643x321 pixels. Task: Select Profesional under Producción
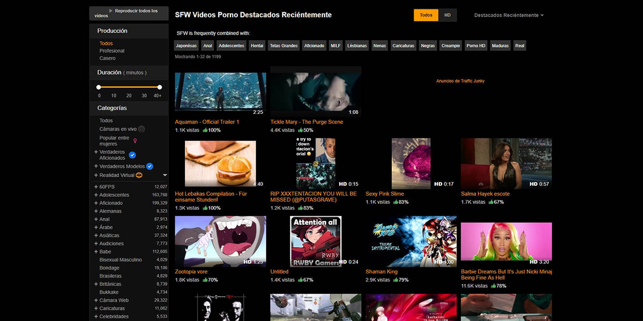point(112,51)
